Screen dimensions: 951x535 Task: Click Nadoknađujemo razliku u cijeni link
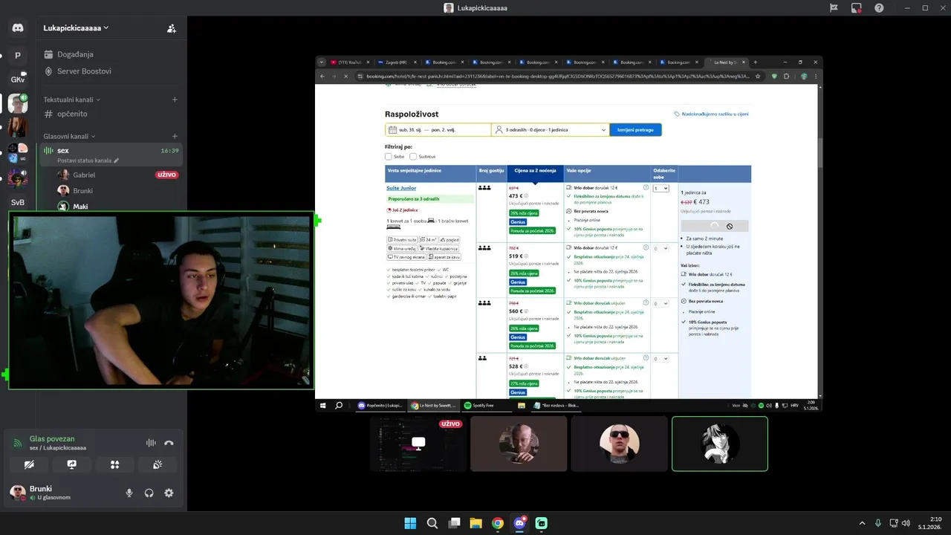711,114
